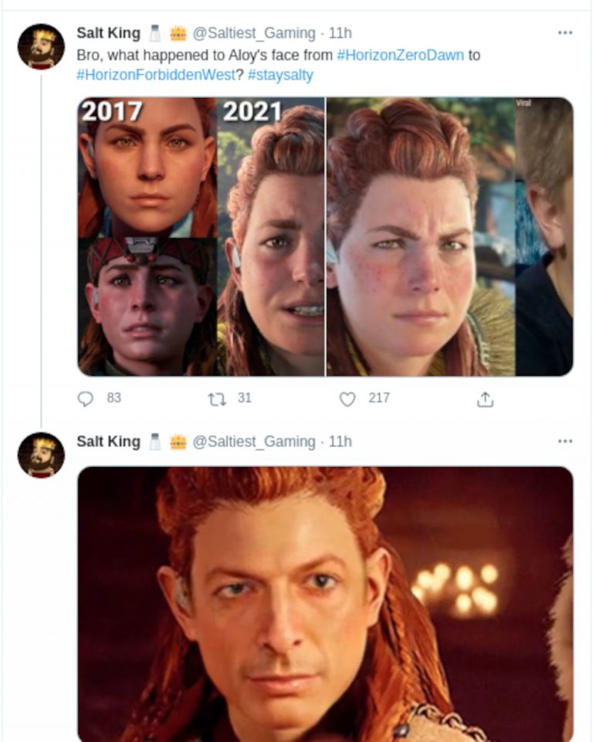Open the edited face image in second tweet

click(325, 604)
